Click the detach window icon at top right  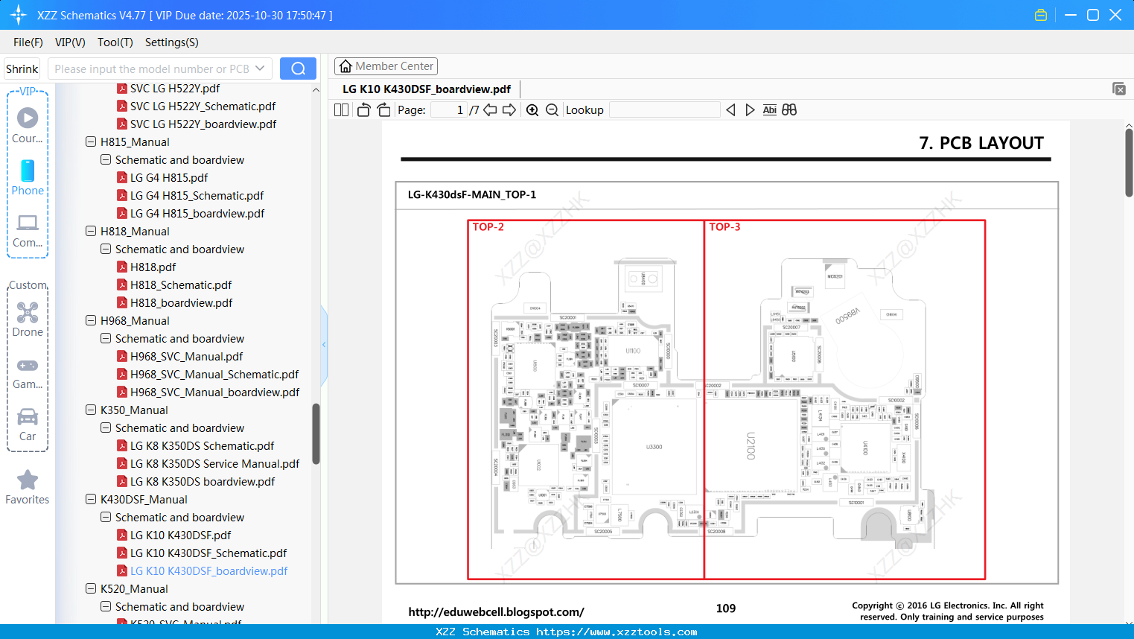point(1119,89)
